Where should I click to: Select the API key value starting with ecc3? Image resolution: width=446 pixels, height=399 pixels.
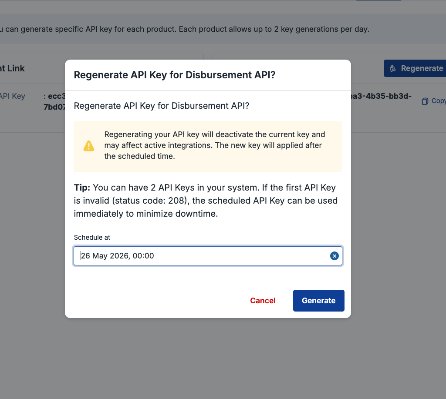(x=54, y=101)
